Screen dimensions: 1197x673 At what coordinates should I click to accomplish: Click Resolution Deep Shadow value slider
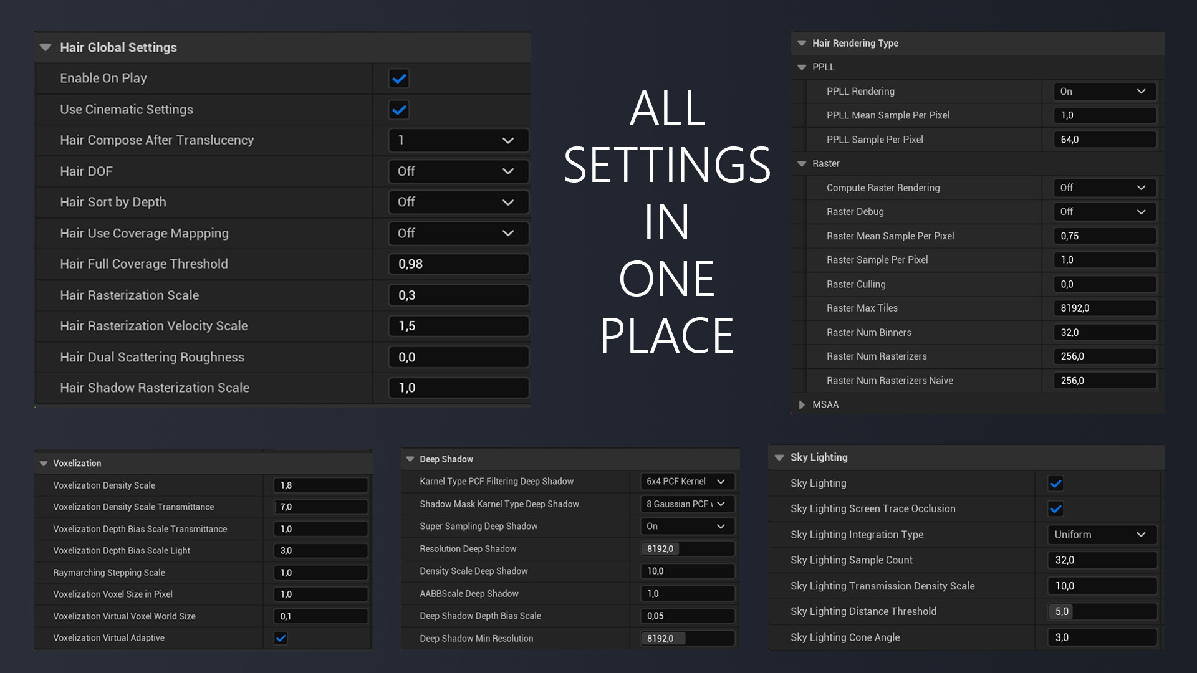click(x=687, y=549)
